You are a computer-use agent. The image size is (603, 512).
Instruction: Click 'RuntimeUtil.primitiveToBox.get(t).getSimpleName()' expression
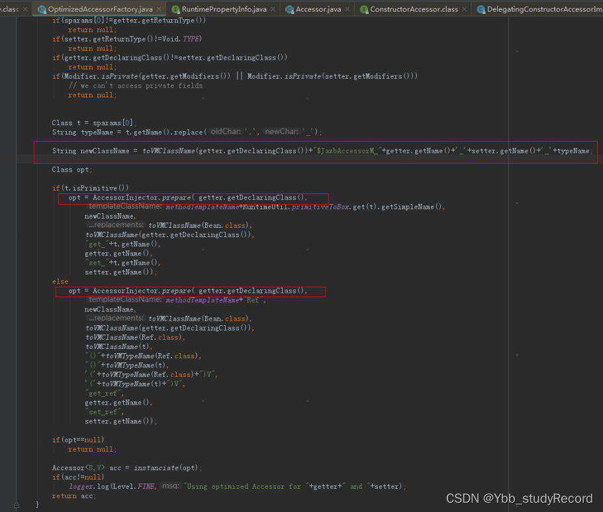point(344,207)
